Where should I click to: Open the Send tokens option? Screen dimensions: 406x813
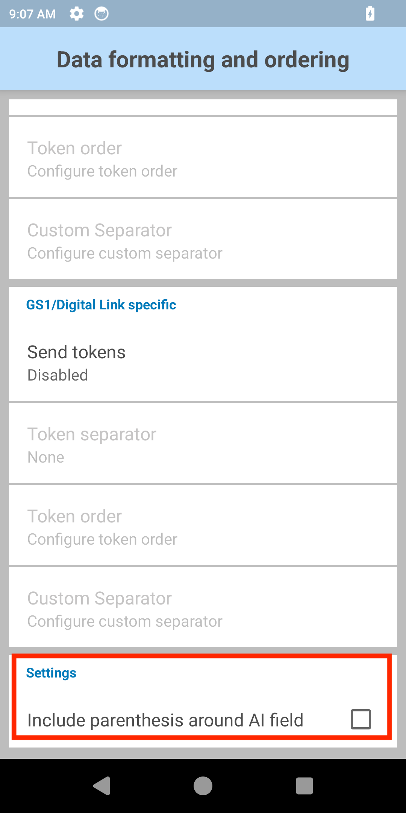click(x=203, y=363)
